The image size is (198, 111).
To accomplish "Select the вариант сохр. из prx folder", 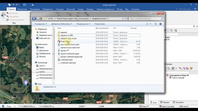I will pos(99,38).
